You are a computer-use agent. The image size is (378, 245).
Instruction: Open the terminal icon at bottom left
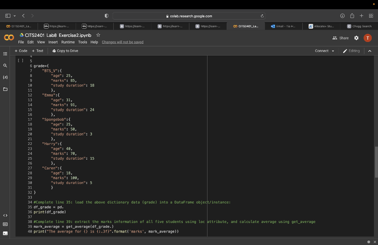coord(5,233)
